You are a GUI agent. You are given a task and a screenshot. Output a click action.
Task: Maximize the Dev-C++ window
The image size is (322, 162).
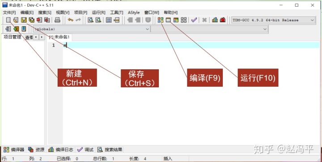click(297, 5)
